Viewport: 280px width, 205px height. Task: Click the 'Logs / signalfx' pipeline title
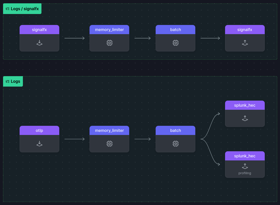[25, 9]
